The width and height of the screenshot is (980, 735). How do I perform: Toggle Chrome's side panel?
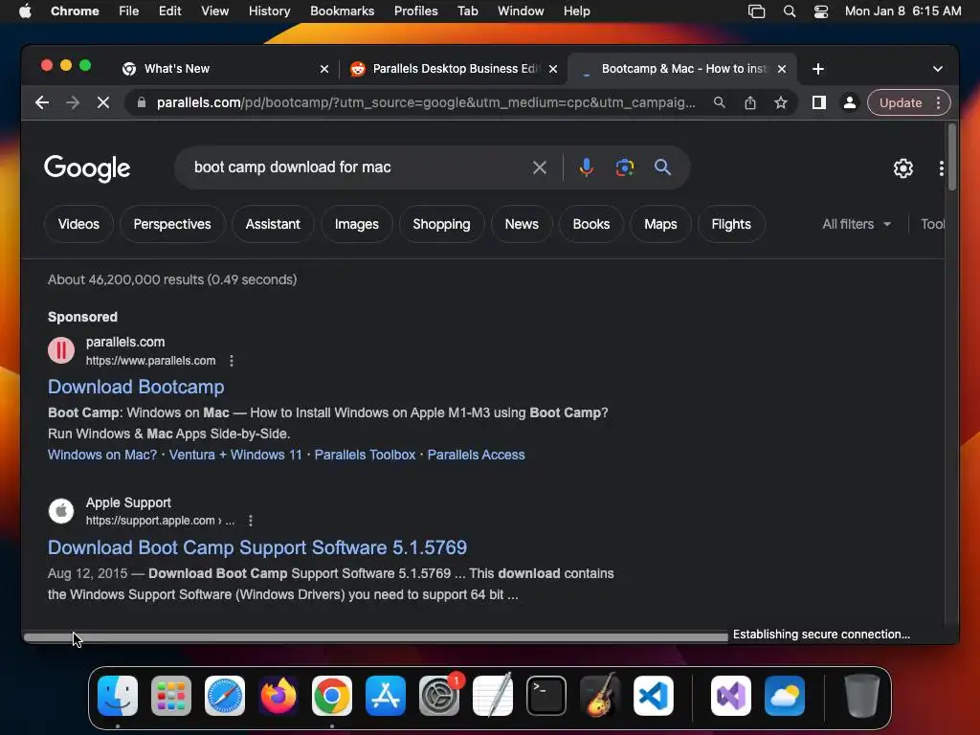point(819,102)
